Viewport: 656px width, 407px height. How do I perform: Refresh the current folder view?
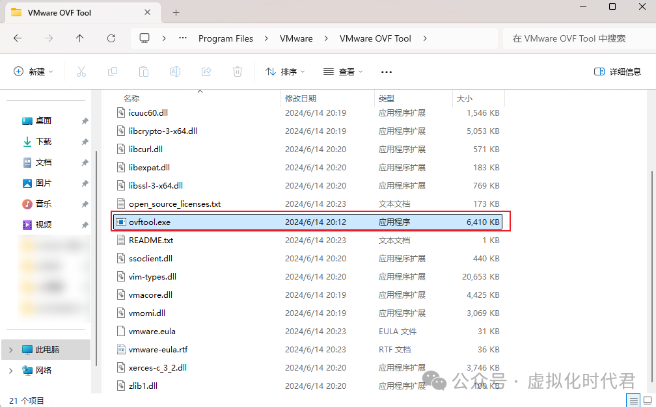click(x=111, y=38)
